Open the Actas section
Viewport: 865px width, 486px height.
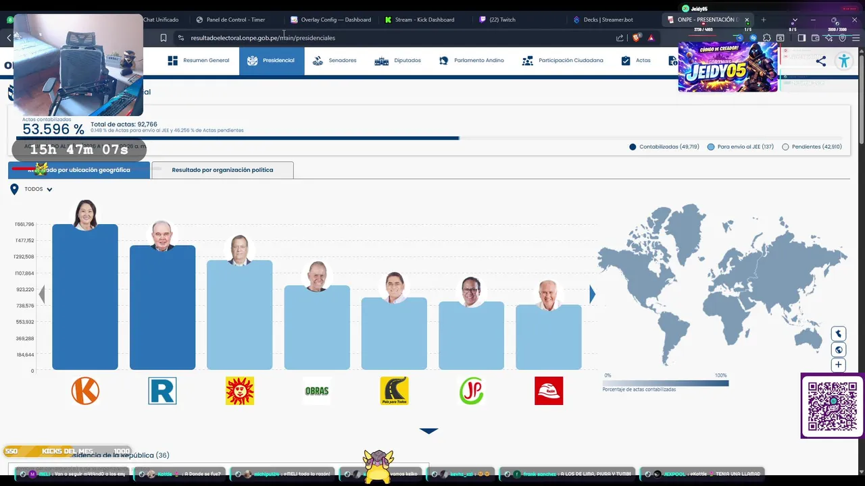[636, 61]
